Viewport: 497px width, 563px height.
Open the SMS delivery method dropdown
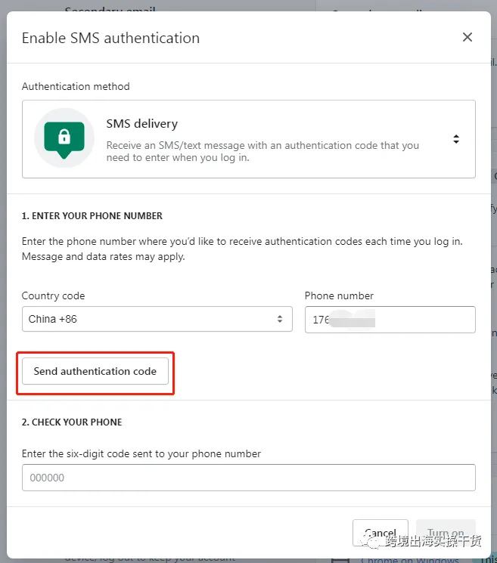point(249,139)
